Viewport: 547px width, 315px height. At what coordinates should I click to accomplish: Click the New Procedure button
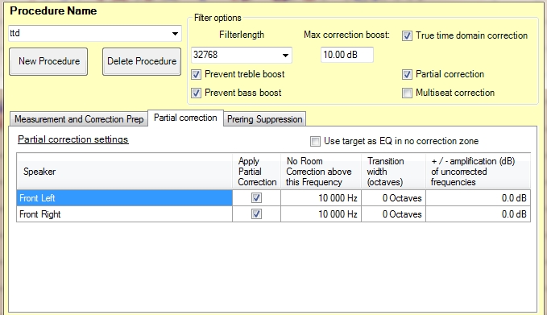(48, 61)
